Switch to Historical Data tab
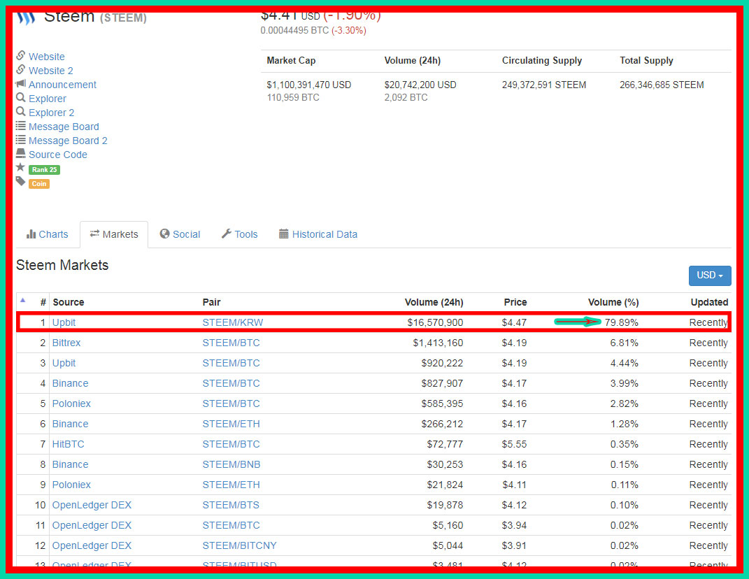The width and height of the screenshot is (749, 579). click(x=318, y=234)
